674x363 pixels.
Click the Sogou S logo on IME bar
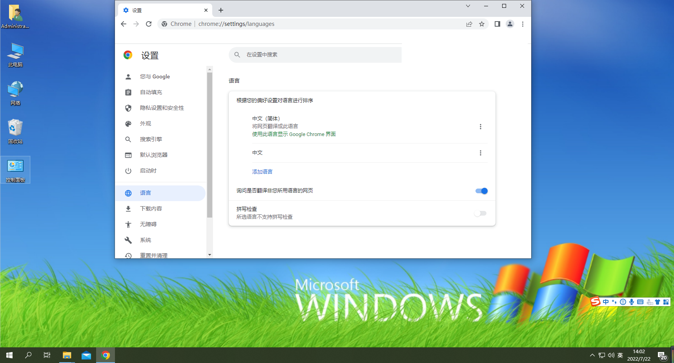(x=595, y=301)
